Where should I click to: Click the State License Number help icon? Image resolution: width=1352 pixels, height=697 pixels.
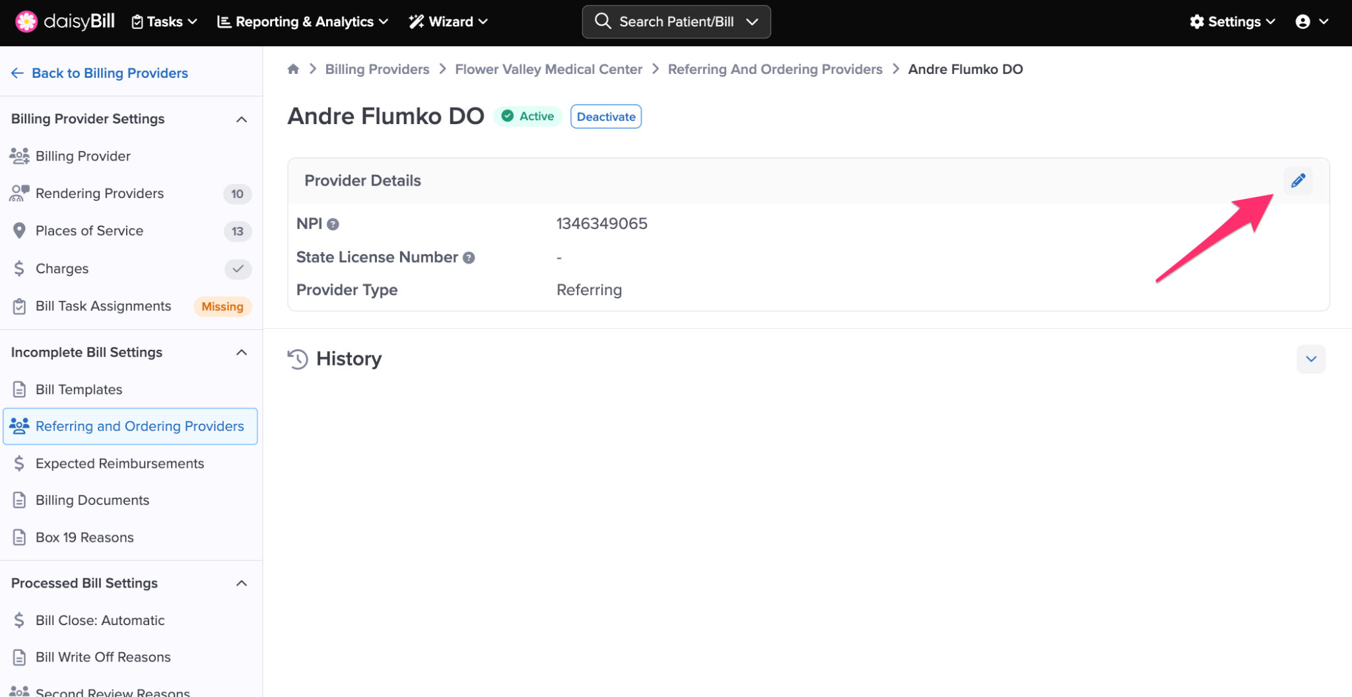point(469,258)
